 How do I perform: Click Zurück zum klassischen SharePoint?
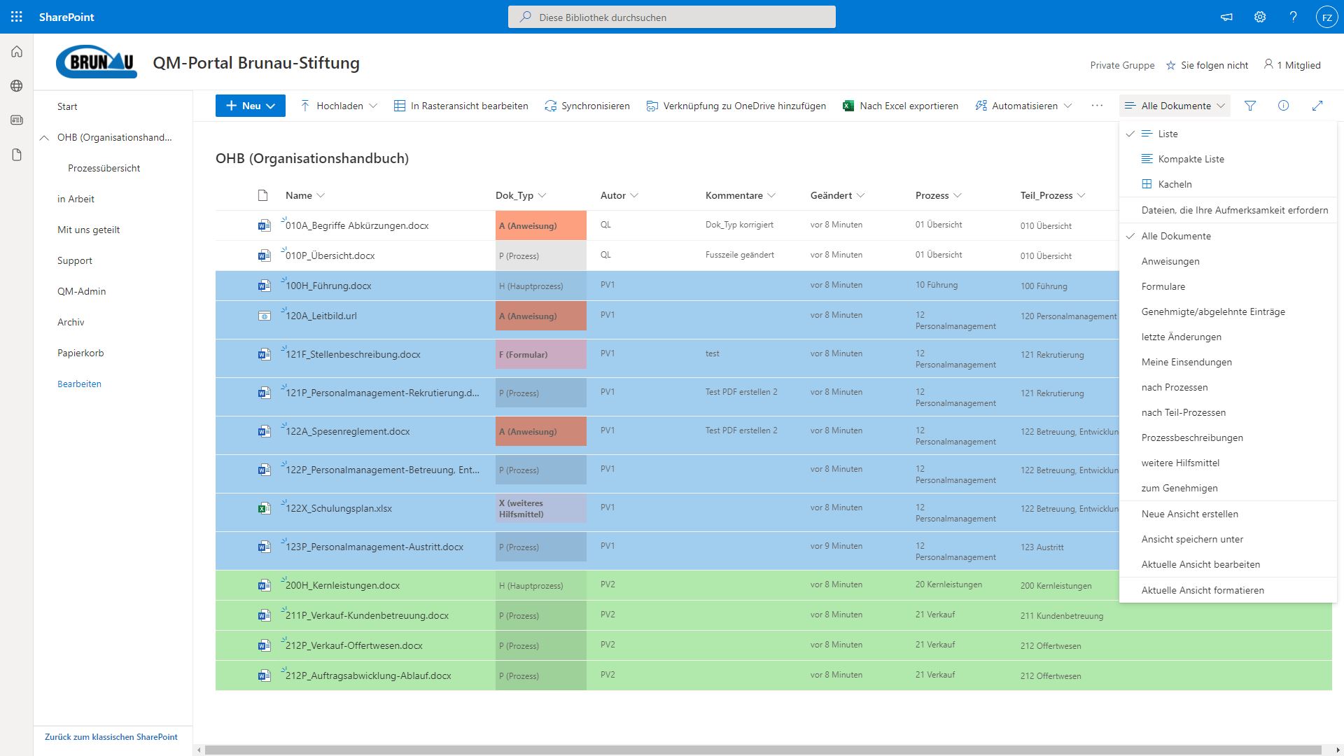(111, 737)
